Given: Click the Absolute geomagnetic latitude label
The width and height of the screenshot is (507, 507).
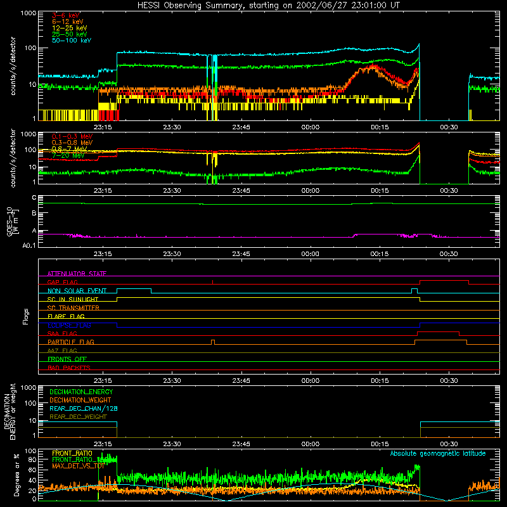Looking at the screenshot, I should click(x=438, y=453).
